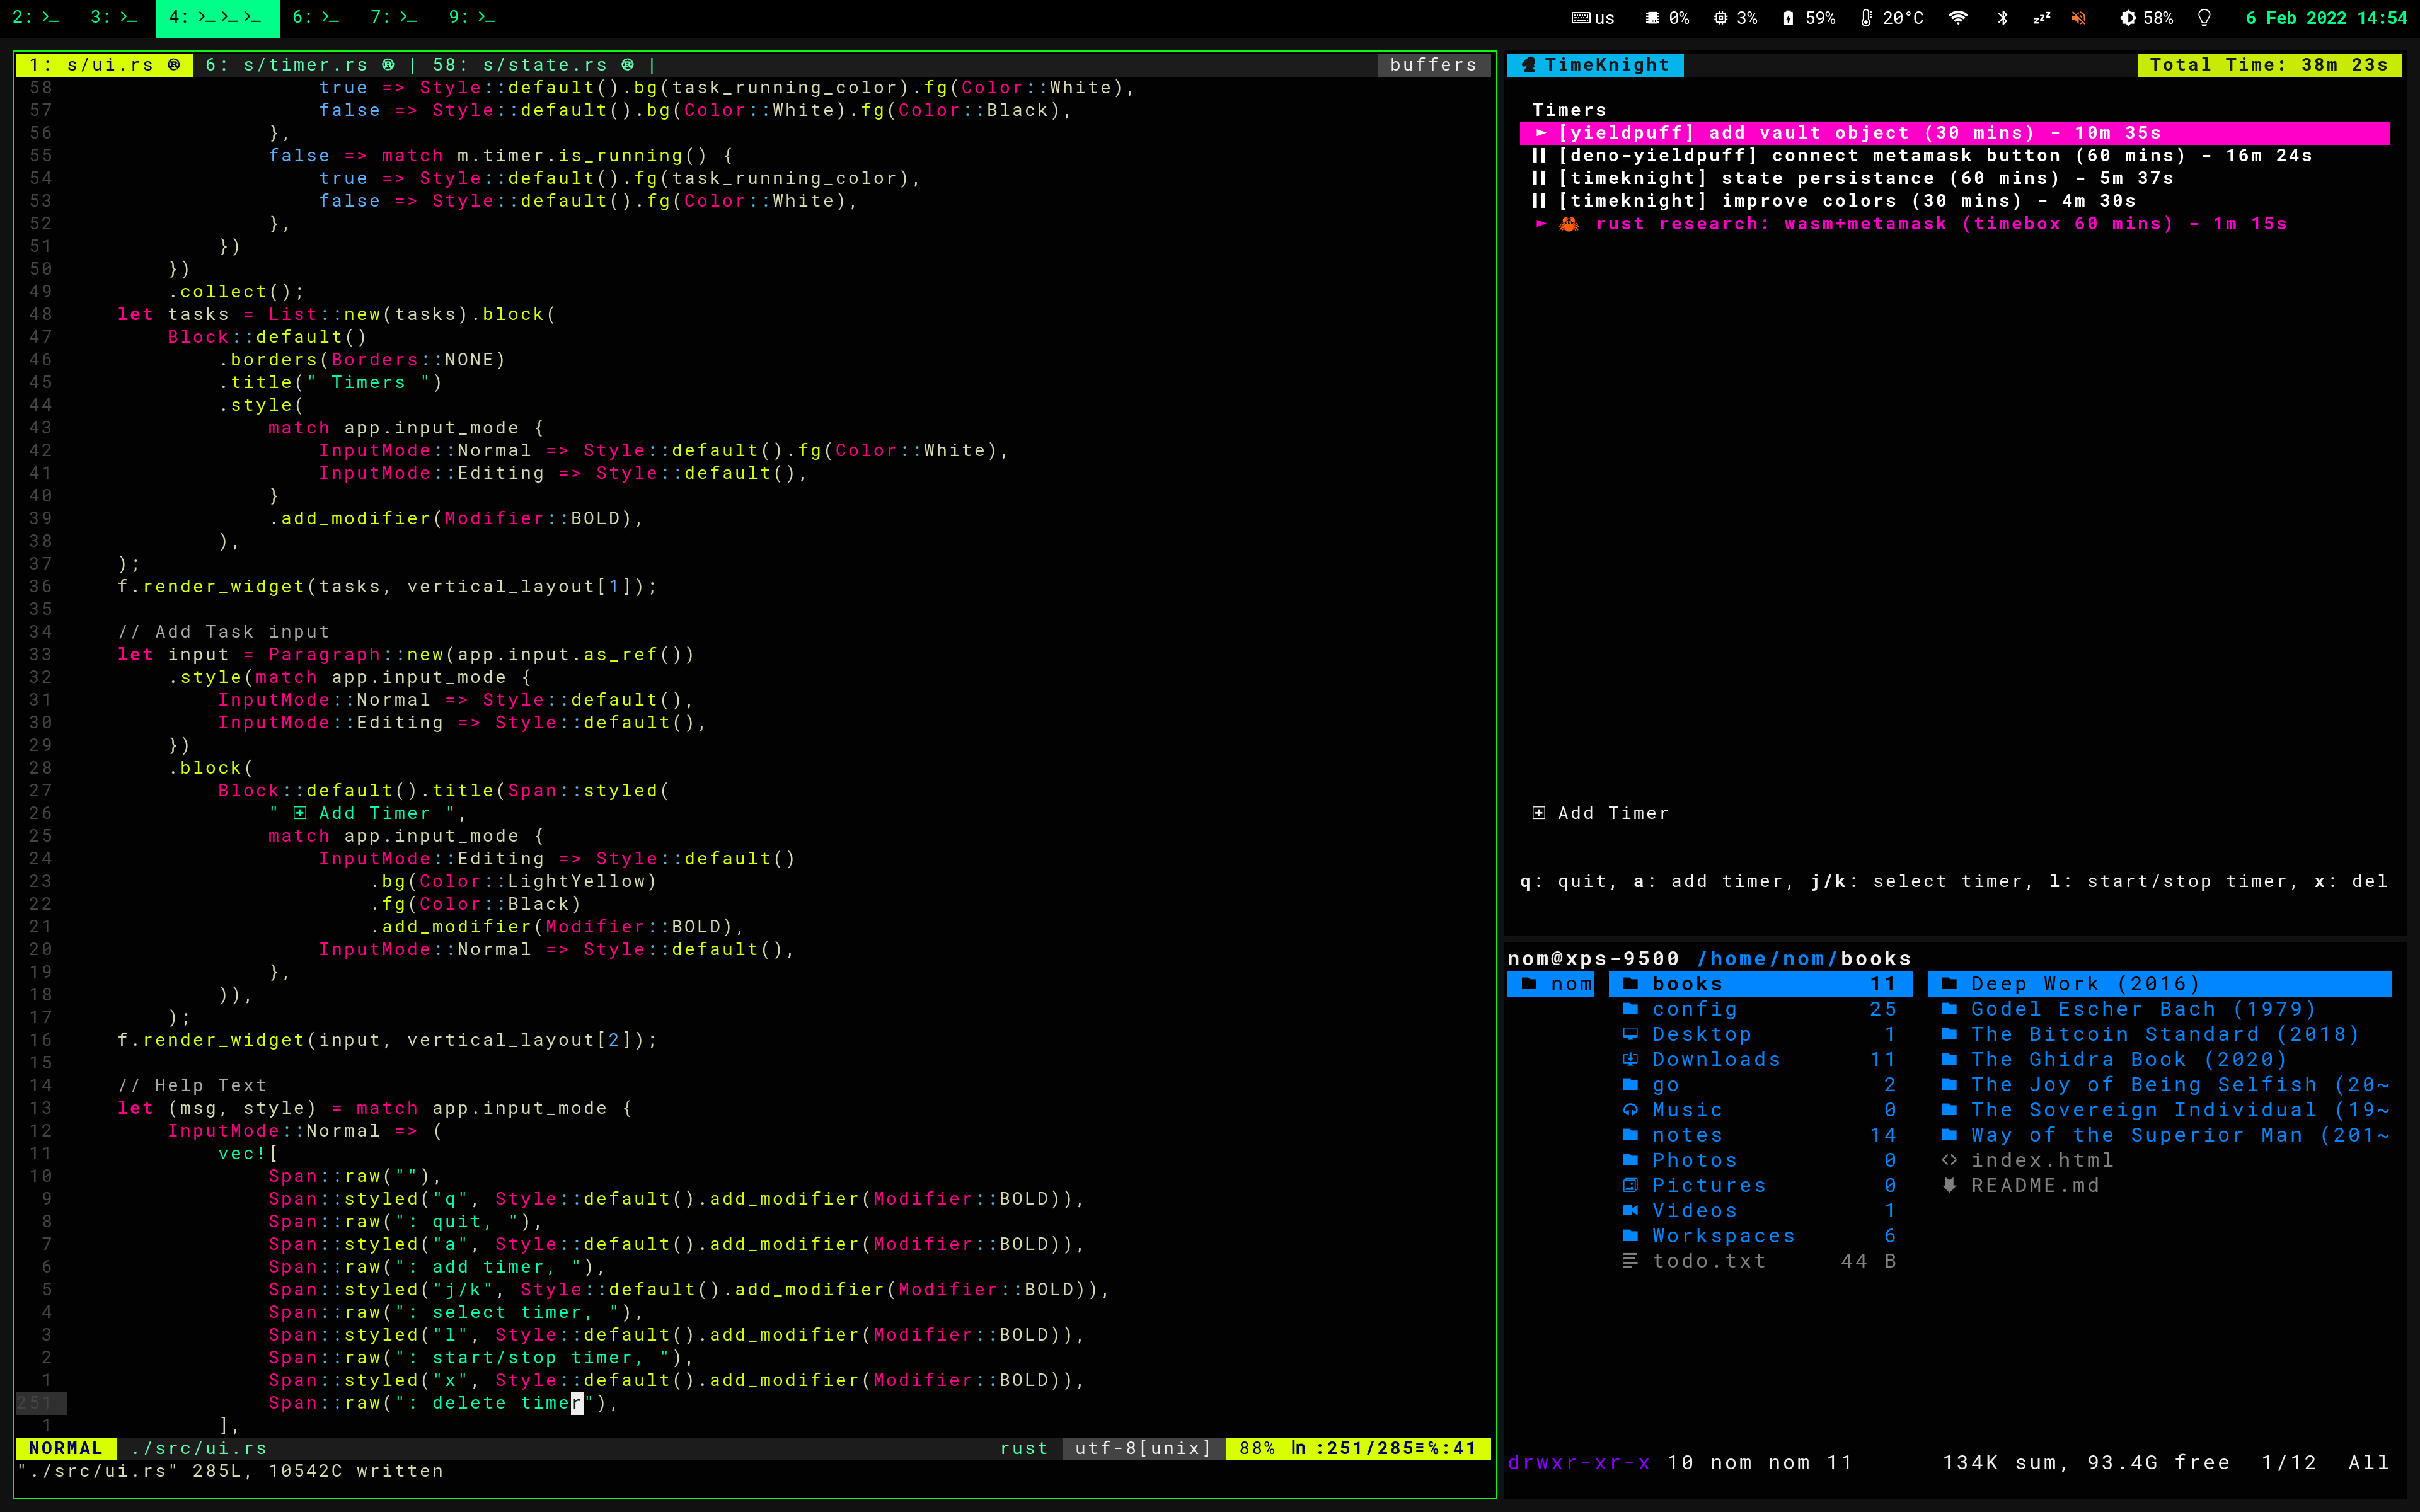Viewport: 2420px width, 1512px height.
Task: Click the buffers label in tabline
Action: click(1432, 65)
